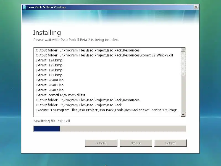This screenshot has height=166, width=221.
Task: Click the install log scroll down arrow
Action: click(x=183, y=114)
